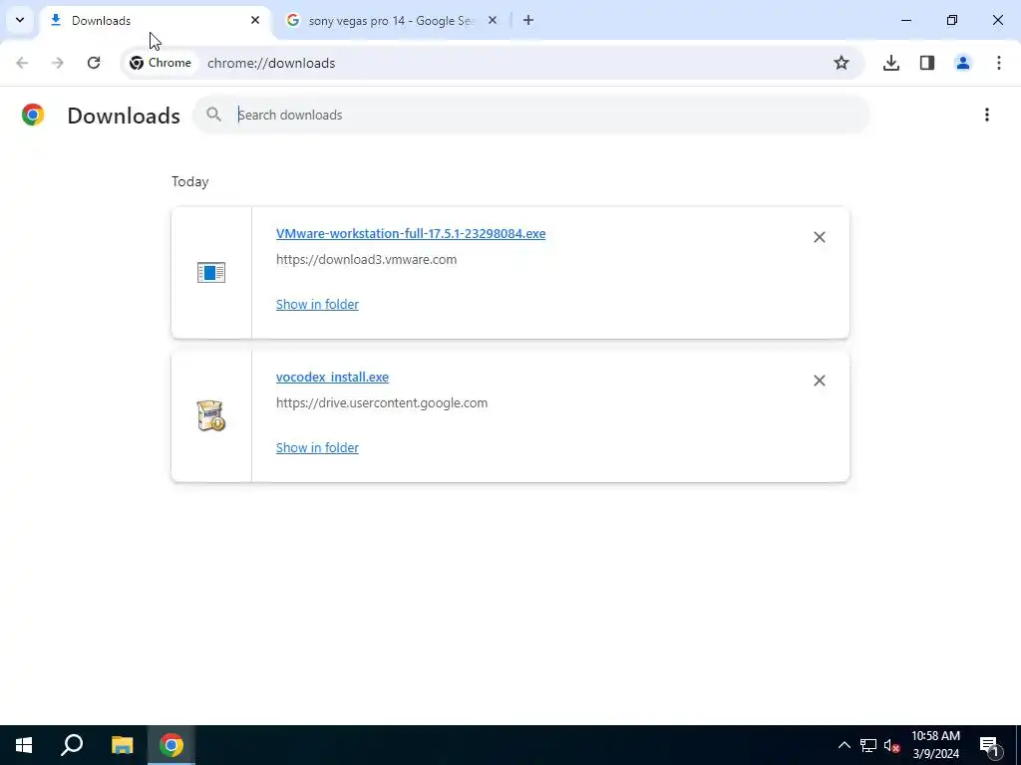Go back with the back arrow
Screen dimensions: 1021x765
point(22,63)
